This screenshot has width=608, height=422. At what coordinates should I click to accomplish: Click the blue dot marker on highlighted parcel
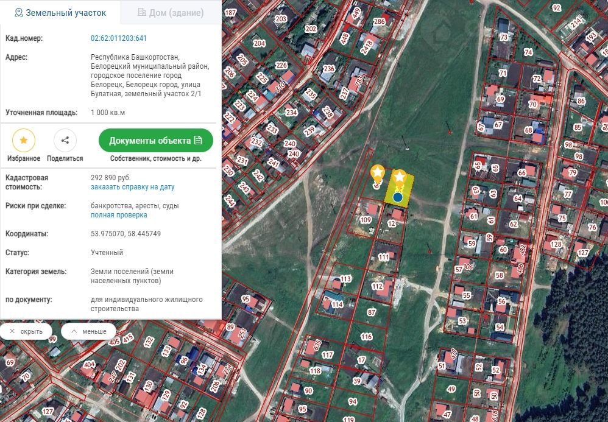[x=398, y=197]
